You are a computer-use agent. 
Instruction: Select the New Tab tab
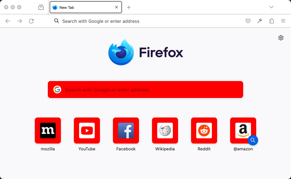(81, 7)
